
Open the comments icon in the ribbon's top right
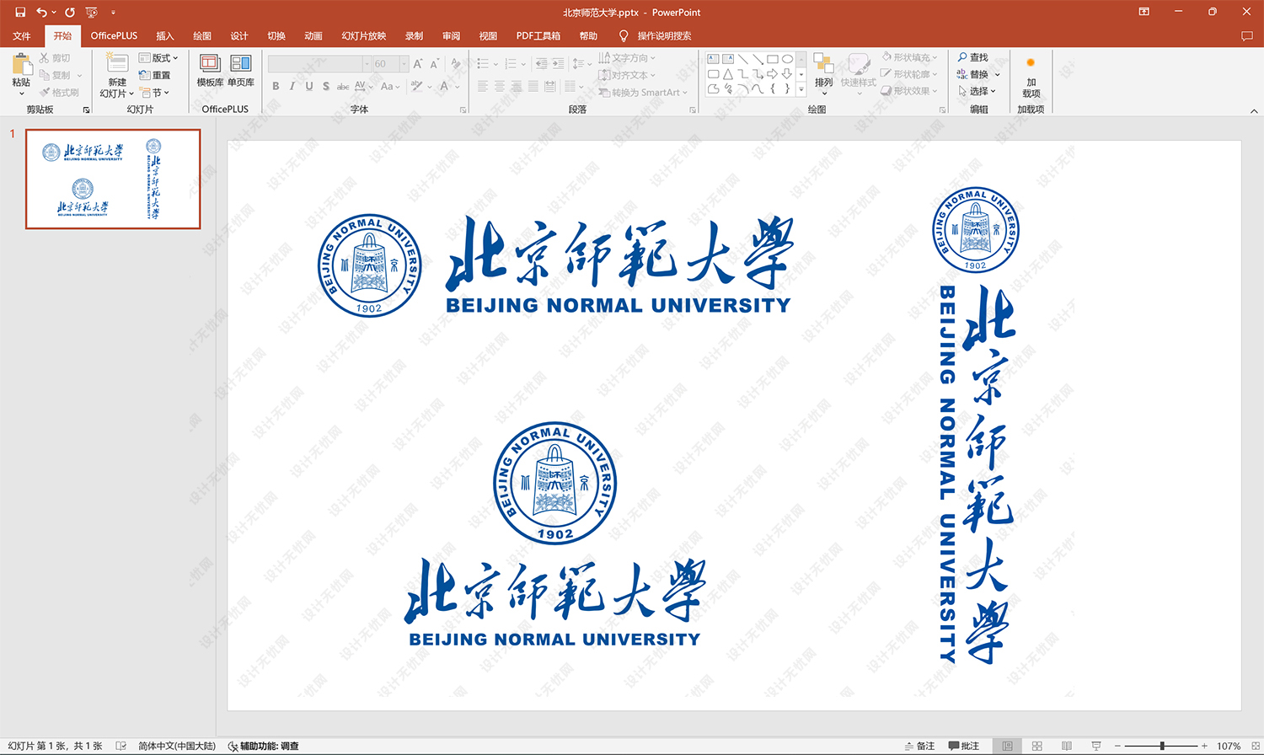pyautogui.click(x=1247, y=35)
